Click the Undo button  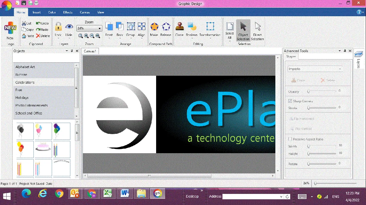[x=42, y=23]
